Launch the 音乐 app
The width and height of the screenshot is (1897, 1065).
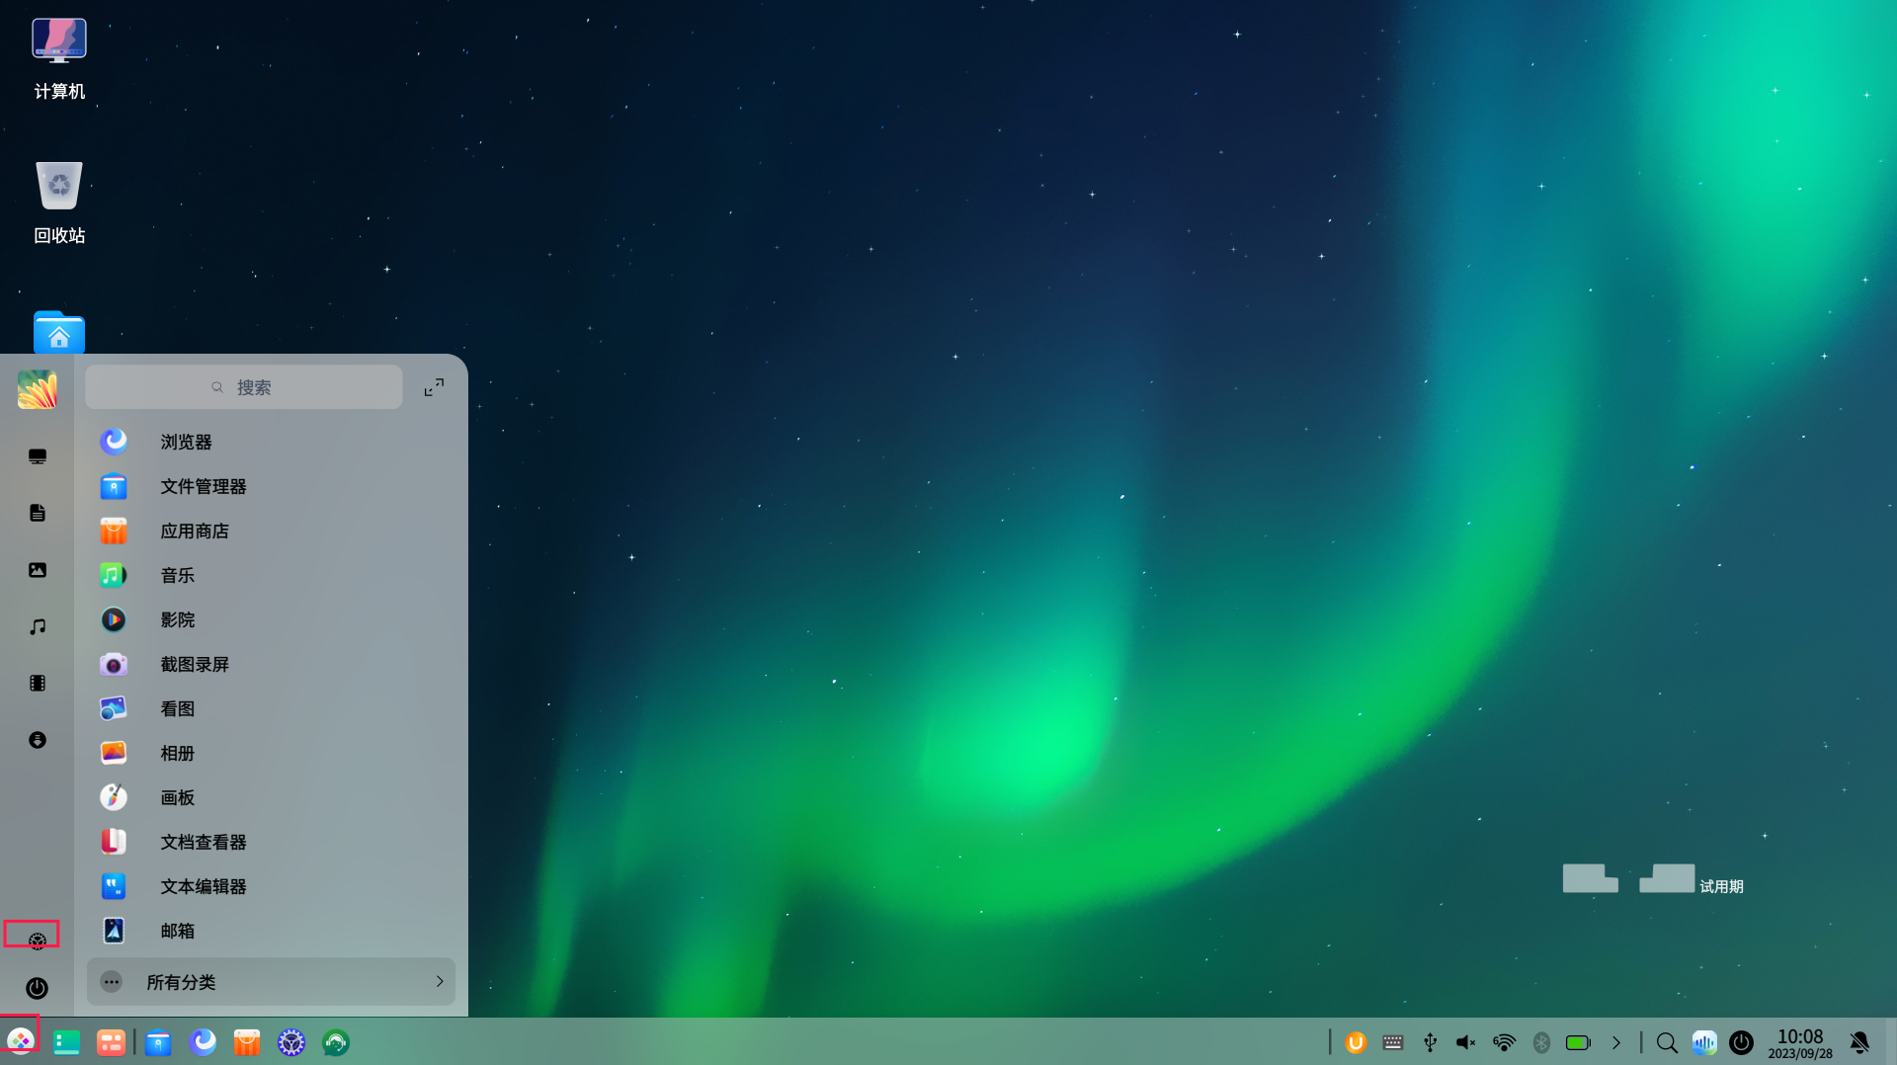coord(271,575)
